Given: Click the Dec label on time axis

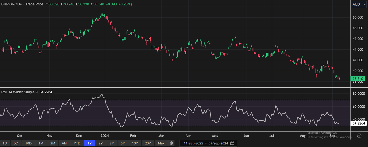Looking at the screenshot, I should click(x=79, y=136).
